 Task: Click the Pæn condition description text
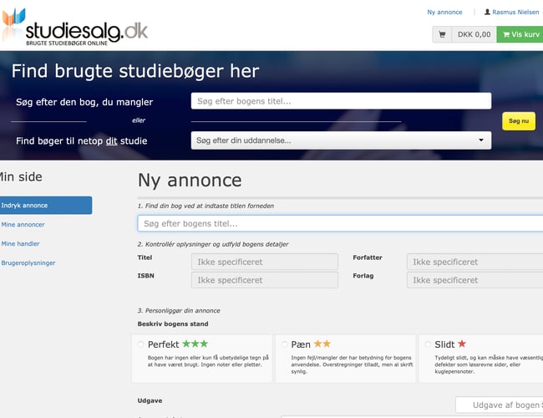click(352, 364)
